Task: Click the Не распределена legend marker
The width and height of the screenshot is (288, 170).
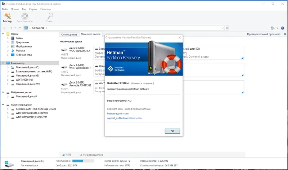Action: click(x=81, y=155)
